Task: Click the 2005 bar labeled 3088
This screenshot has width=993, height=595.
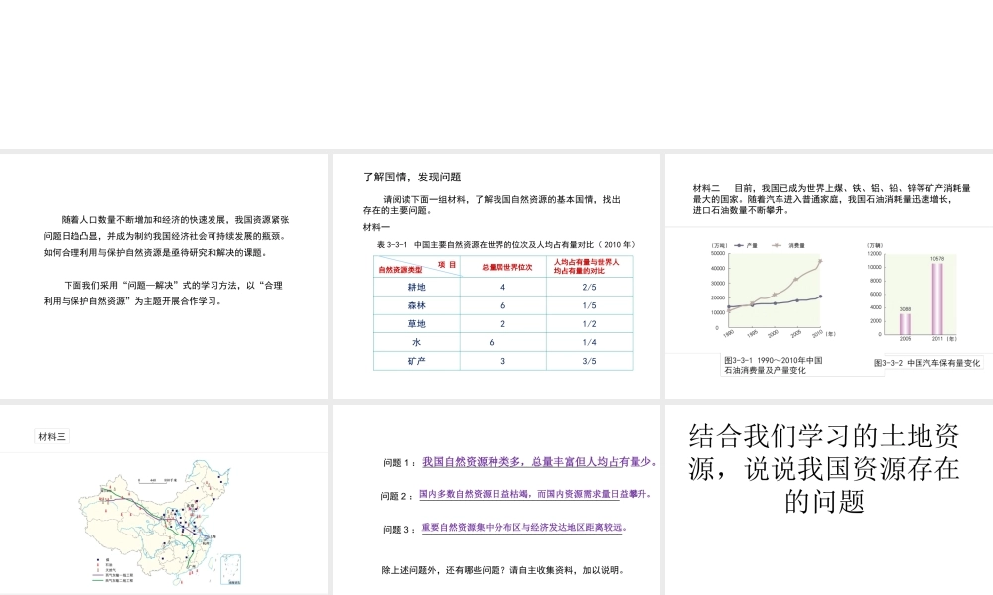Action: tap(905, 323)
